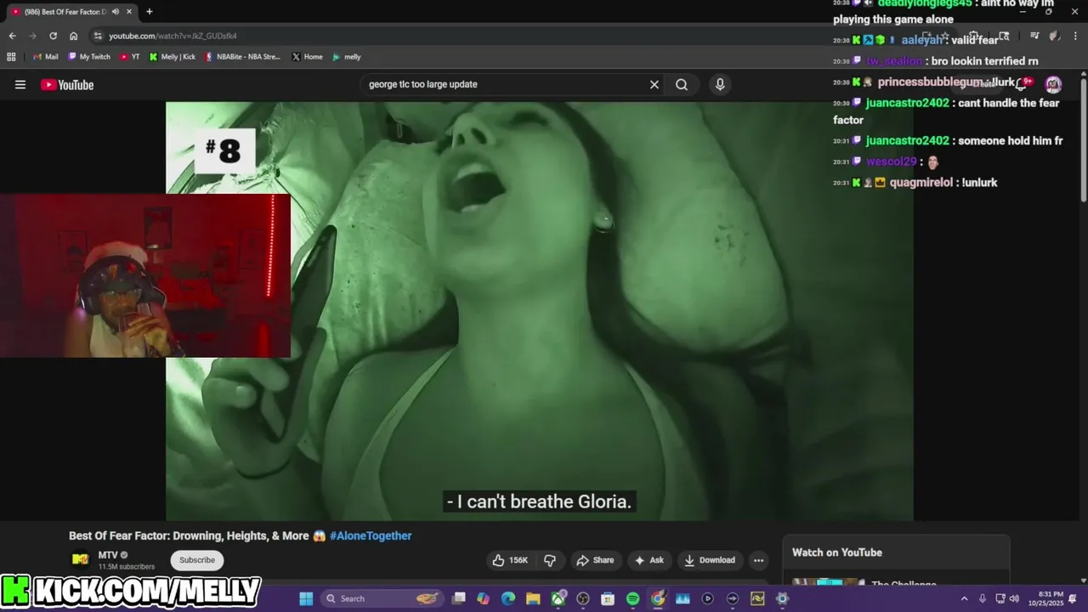This screenshot has width=1088, height=612.
Task: Clear the YouTube search query
Action: pyautogui.click(x=654, y=84)
